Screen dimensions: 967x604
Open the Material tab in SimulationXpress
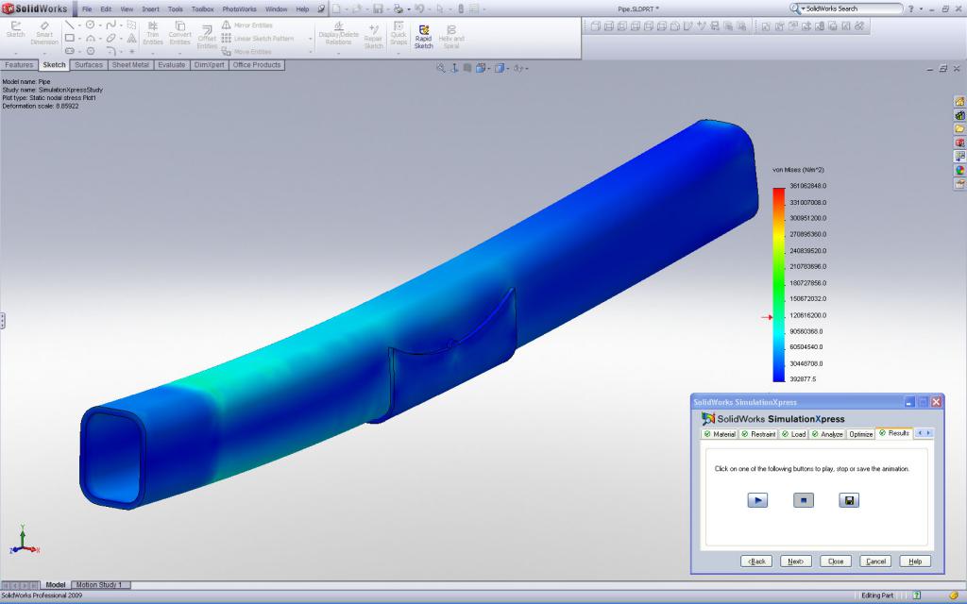point(720,434)
